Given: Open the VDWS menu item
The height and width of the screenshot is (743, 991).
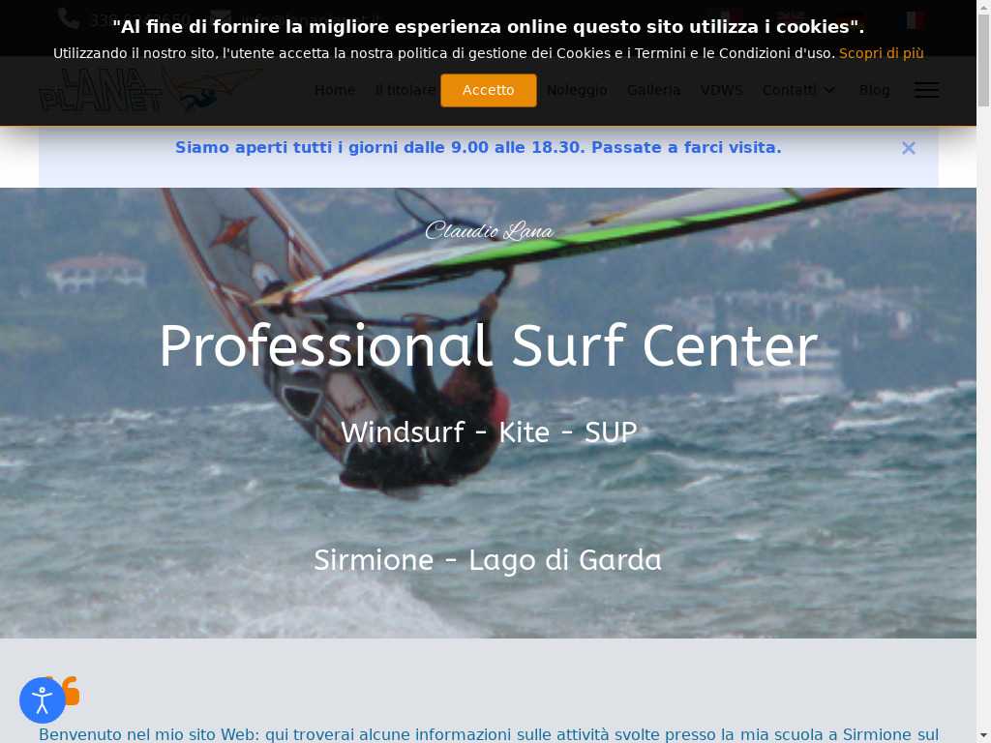Looking at the screenshot, I should click(721, 90).
